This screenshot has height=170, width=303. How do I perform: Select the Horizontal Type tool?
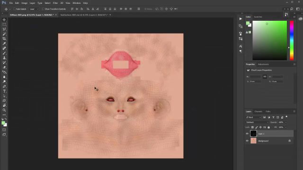coord(4,91)
